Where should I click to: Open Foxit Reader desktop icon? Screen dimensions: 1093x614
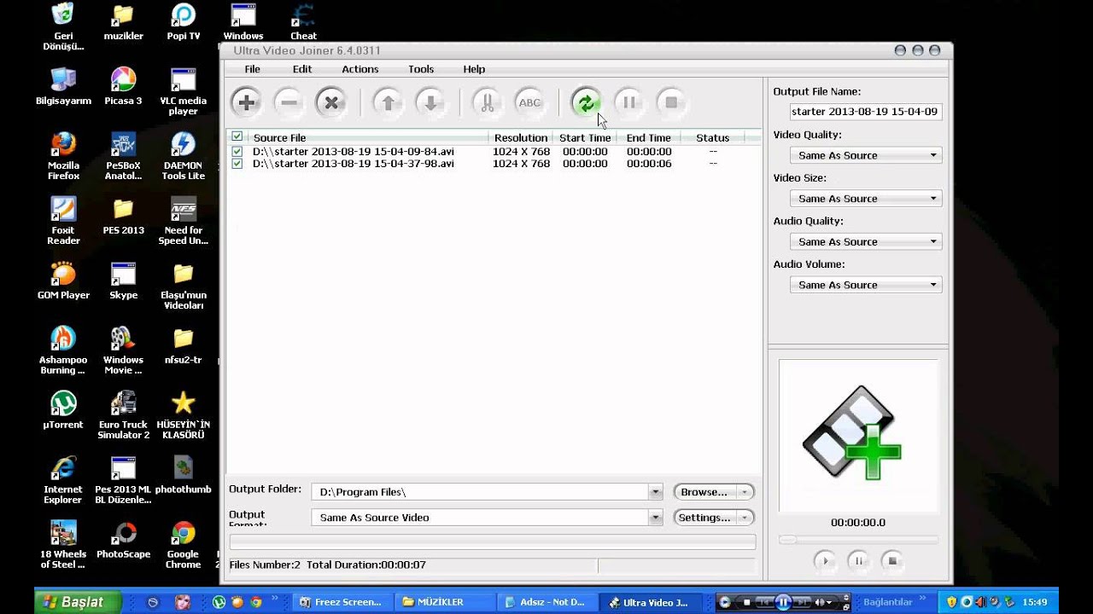tap(63, 221)
